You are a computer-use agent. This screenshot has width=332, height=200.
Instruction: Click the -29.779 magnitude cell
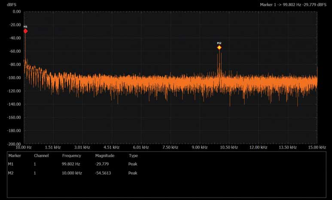(102, 164)
